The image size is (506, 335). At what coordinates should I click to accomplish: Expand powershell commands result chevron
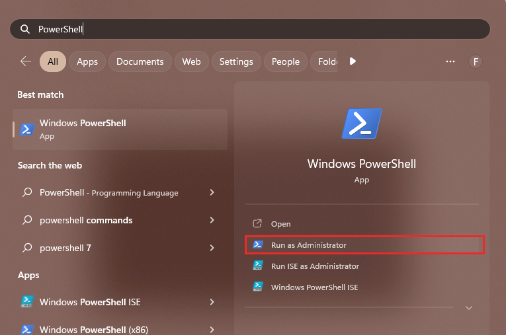point(212,220)
